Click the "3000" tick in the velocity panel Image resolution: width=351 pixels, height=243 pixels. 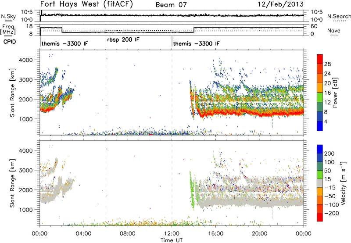(x=25, y=170)
